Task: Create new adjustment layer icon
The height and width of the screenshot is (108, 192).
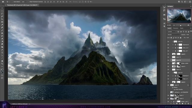Action: (x=180, y=103)
